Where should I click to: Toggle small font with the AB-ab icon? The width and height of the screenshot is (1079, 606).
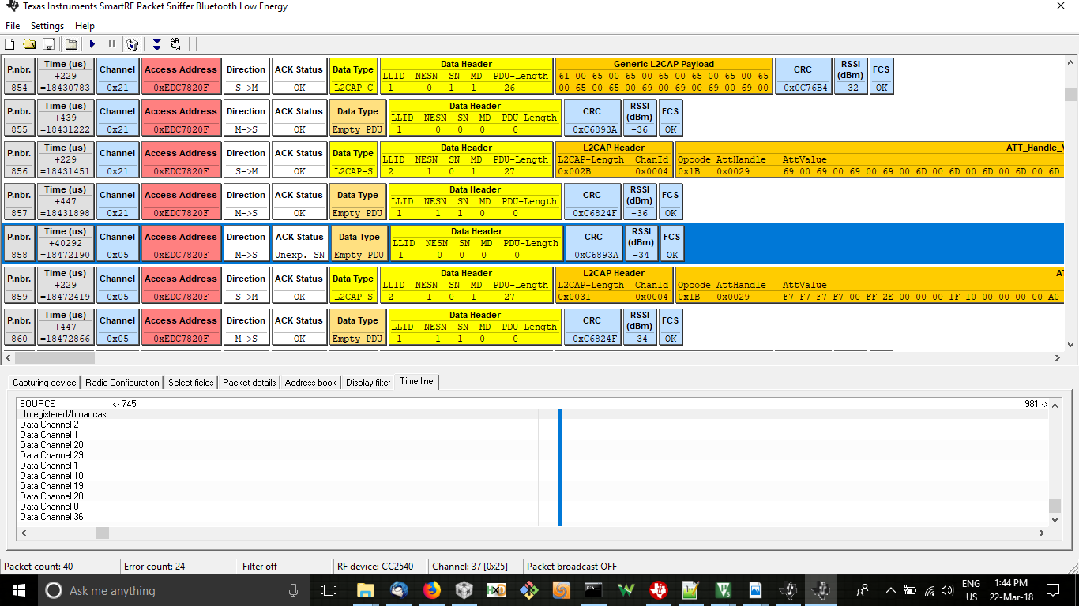coord(176,44)
